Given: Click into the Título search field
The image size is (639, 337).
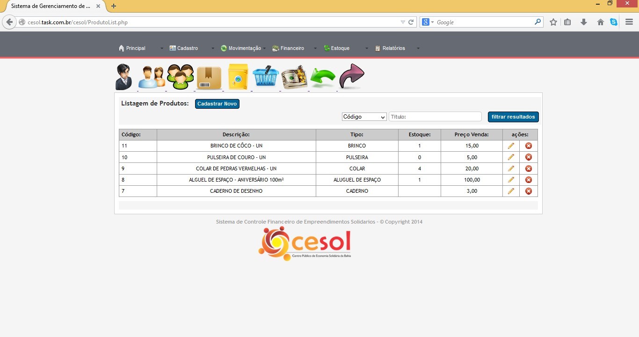Looking at the screenshot, I should pos(435,117).
